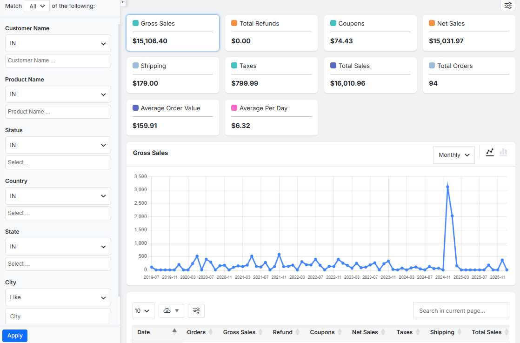This screenshot has height=343, width=520.
Task: Select the Coupons metric card
Action: click(370, 33)
